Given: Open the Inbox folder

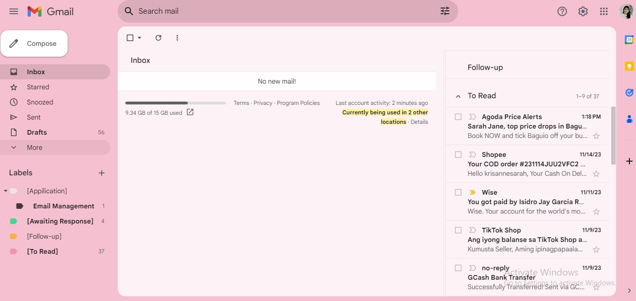Looking at the screenshot, I should tap(55, 72).
